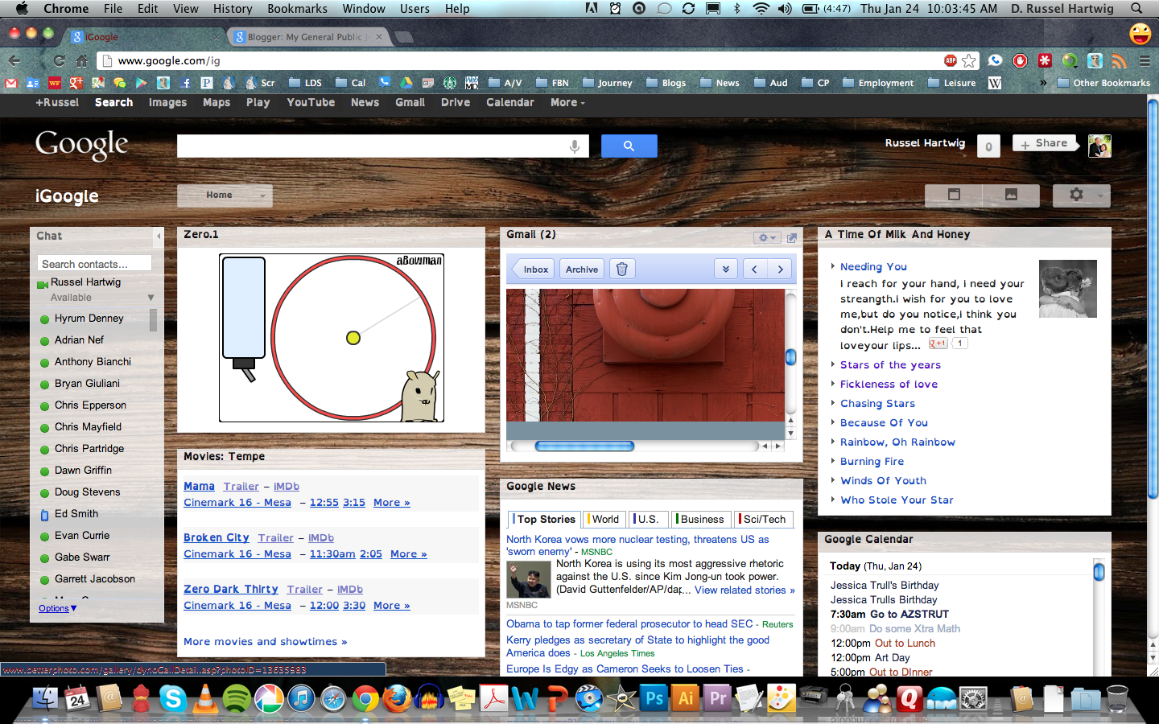This screenshot has width=1159, height=724.
Task: Reload the page with the refresh icon
Action: coord(59,60)
